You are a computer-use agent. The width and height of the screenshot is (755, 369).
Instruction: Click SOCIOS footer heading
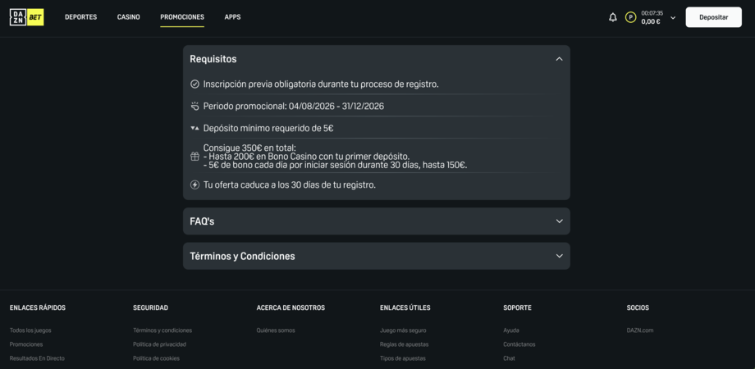[638, 307]
